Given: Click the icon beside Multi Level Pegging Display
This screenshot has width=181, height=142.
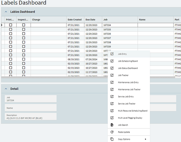Looking at the screenshot, I should point(112,118).
